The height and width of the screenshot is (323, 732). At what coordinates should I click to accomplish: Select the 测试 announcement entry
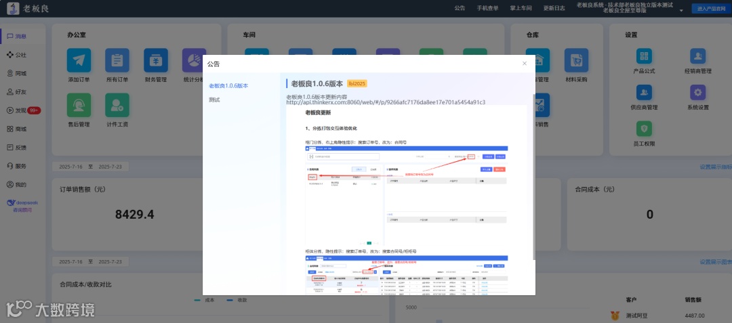point(214,100)
